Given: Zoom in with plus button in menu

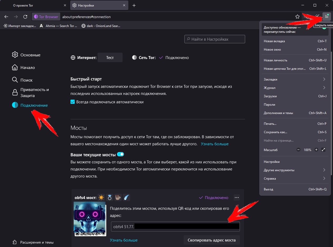Looking at the screenshot, I should 316,150.
